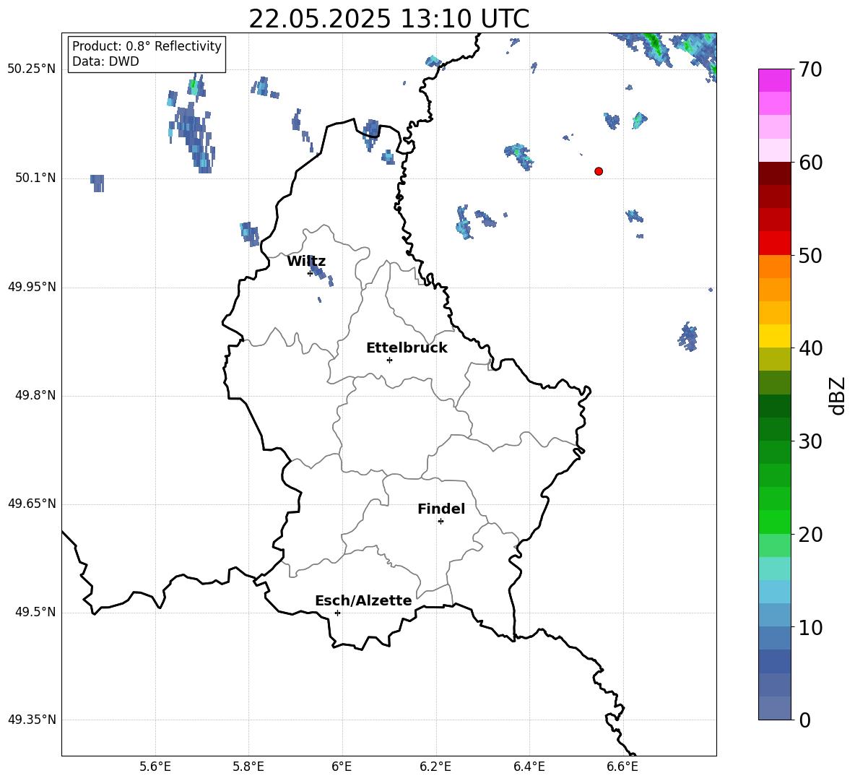Click the 6.4°E longitude label
Screen dimensions: 855x781
coord(529,767)
